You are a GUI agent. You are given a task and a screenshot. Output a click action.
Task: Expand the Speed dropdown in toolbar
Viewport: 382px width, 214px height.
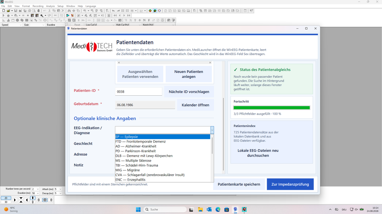pyautogui.click(x=20, y=25)
